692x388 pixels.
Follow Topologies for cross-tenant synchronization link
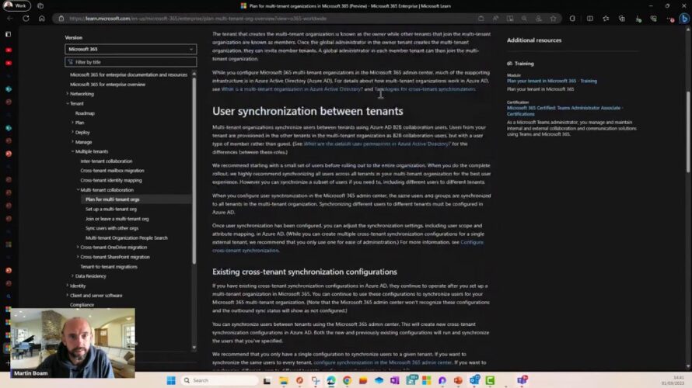(425, 89)
